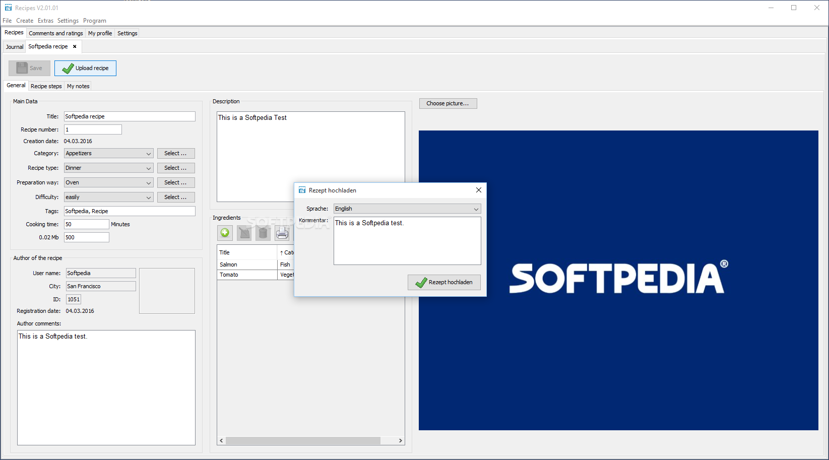Open the Sprache language dropdown
Screen dimensions: 829x460
coord(407,209)
